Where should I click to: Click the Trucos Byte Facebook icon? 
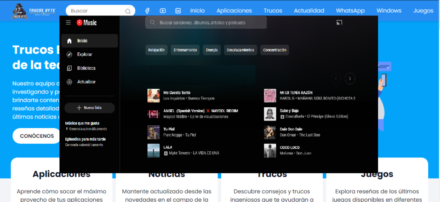pos(147,11)
